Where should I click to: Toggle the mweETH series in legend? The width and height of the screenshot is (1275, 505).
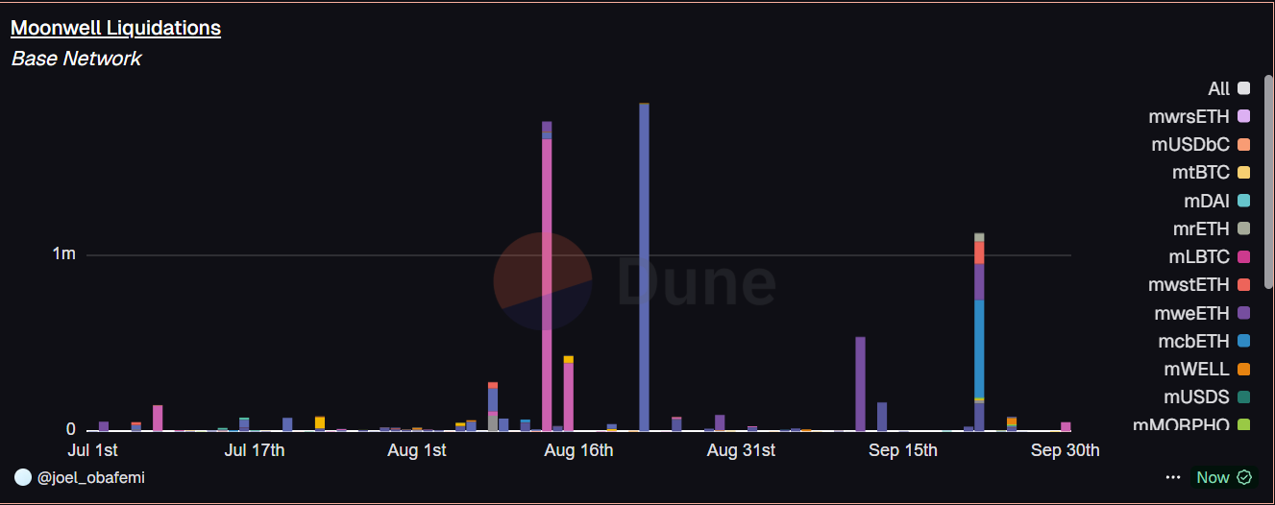tap(1202, 313)
